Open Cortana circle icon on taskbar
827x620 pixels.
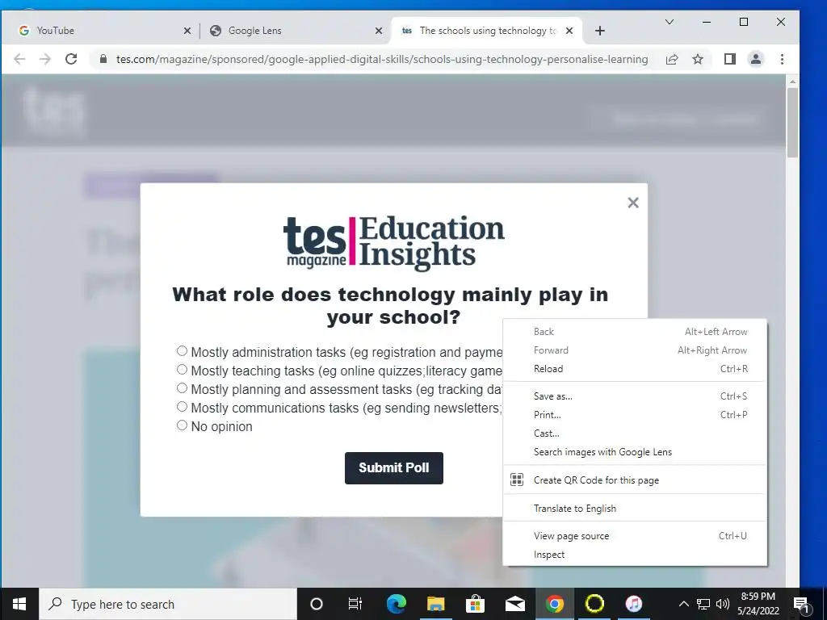(x=317, y=604)
